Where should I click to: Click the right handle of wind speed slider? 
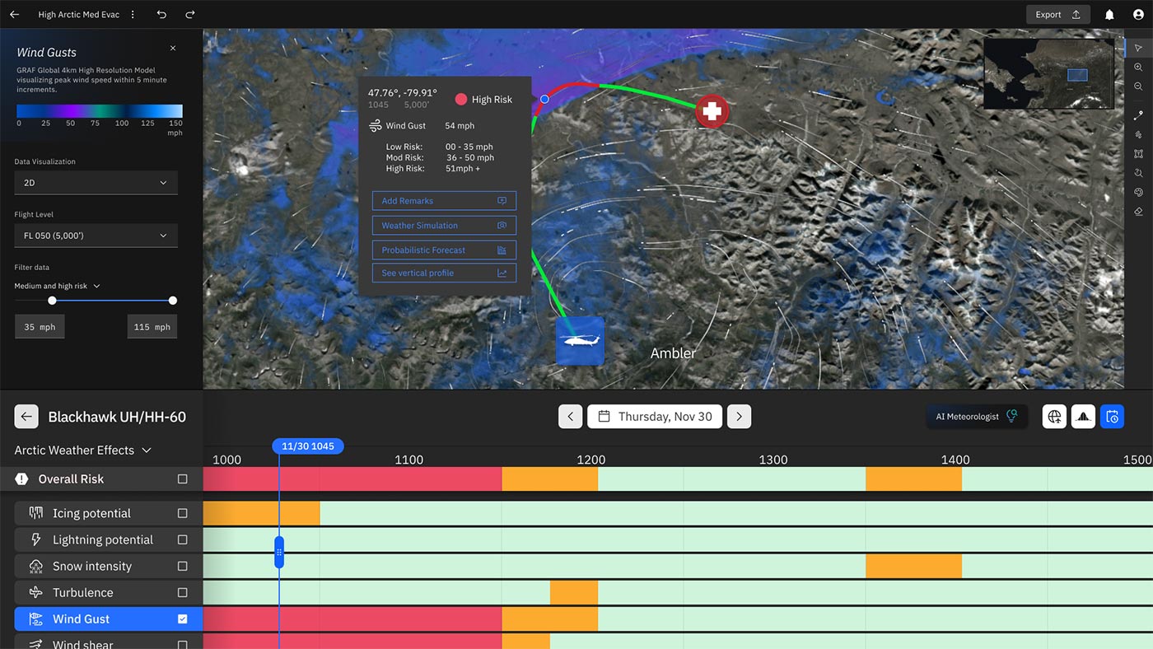coord(173,301)
